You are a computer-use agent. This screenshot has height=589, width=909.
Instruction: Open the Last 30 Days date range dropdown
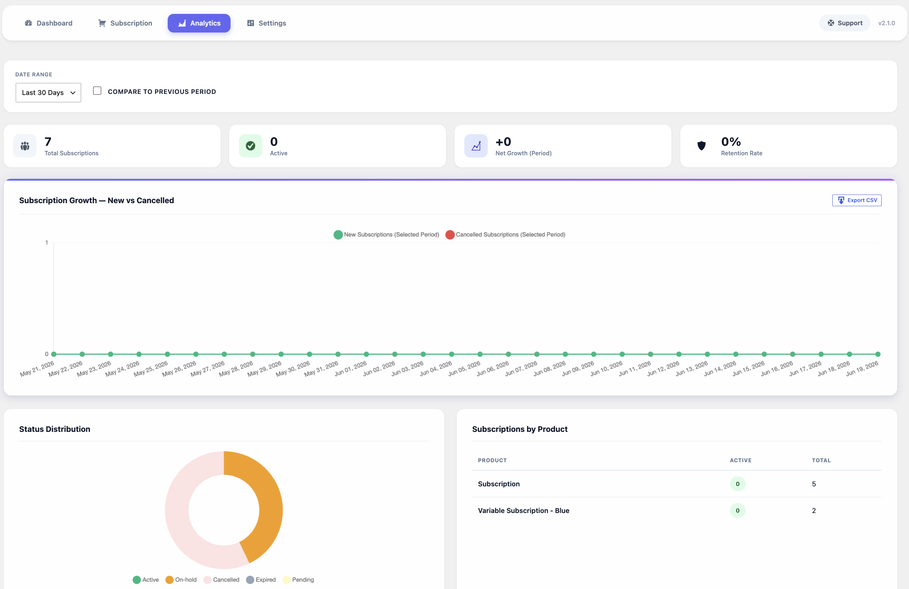48,93
